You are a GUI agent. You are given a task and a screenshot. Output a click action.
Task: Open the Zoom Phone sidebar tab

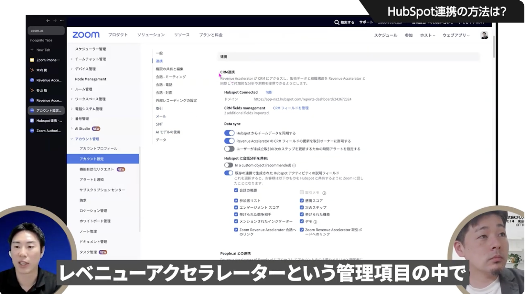46,60
